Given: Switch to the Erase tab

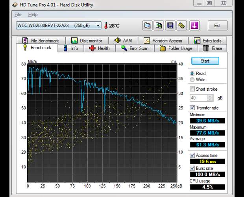Looking at the screenshot, I should click(x=213, y=48).
